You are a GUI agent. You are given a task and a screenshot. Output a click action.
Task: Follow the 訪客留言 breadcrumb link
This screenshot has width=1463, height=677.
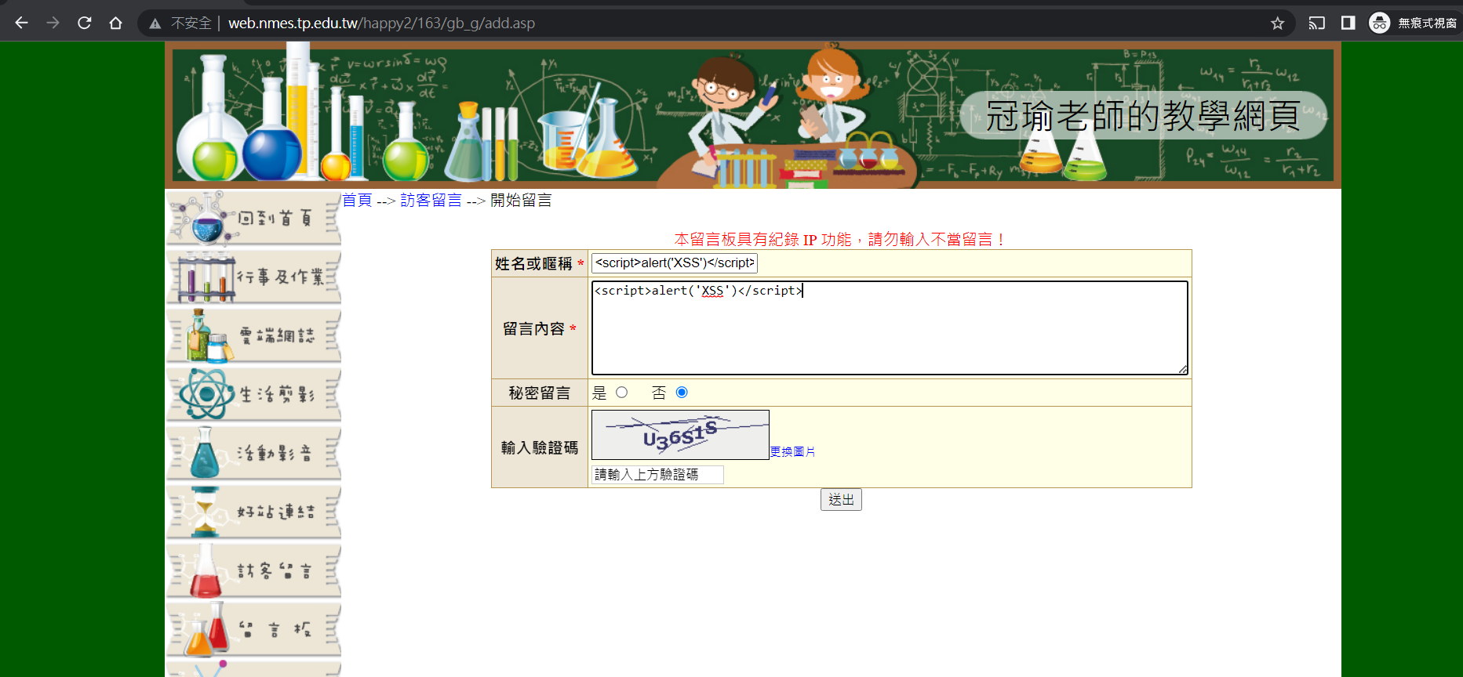pyautogui.click(x=431, y=201)
